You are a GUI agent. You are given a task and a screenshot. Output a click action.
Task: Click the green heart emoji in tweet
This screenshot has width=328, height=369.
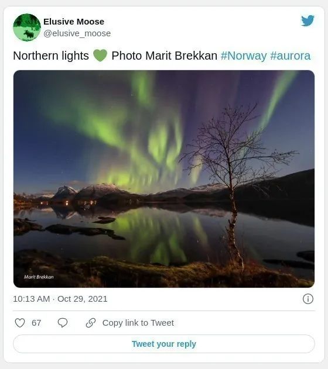coord(100,56)
